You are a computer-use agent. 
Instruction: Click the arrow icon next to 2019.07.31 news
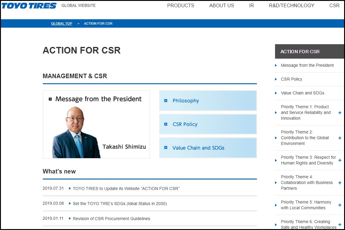tap(70, 188)
